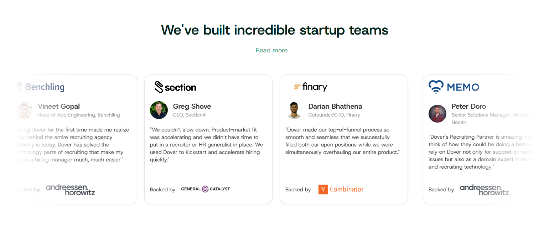Click Vineet Gopal's profile photo
Viewport: 549px width, 227px height.
[24, 110]
